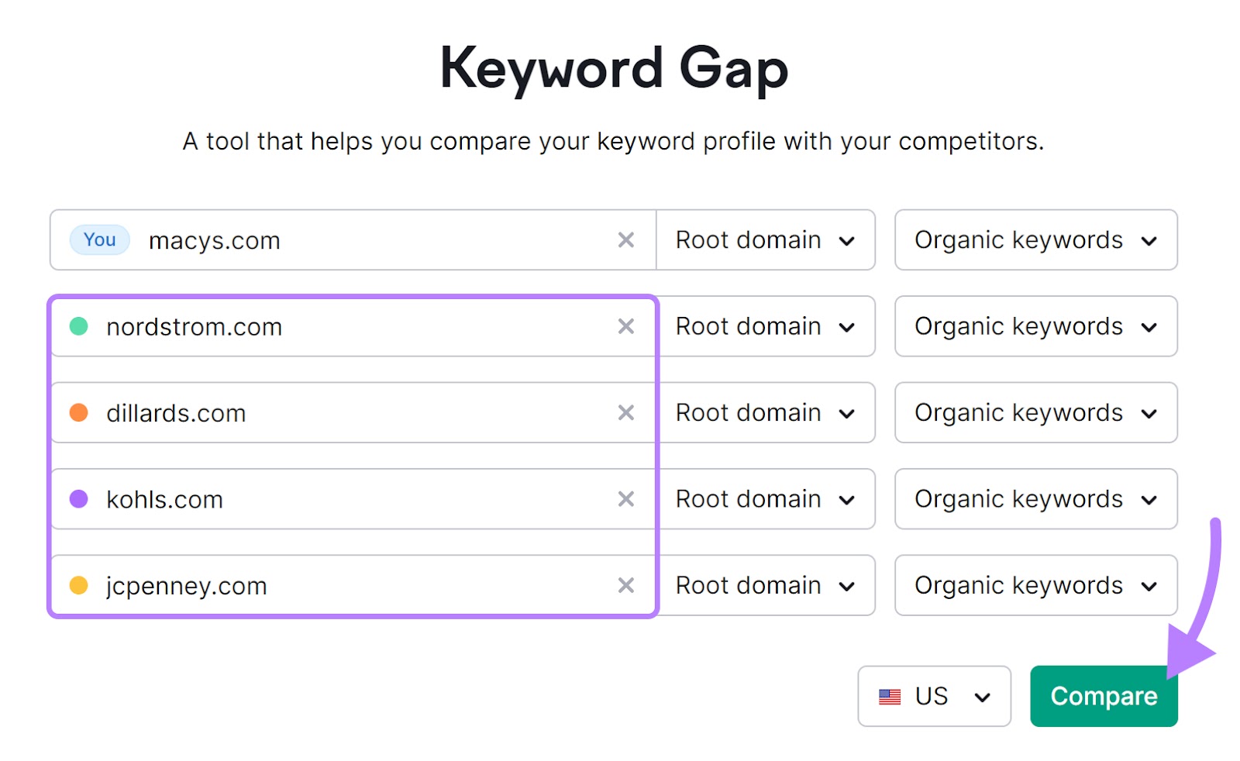The width and height of the screenshot is (1240, 761).
Task: Open Organic keywords dropdown for macys.com
Action: pyautogui.click(x=1035, y=240)
